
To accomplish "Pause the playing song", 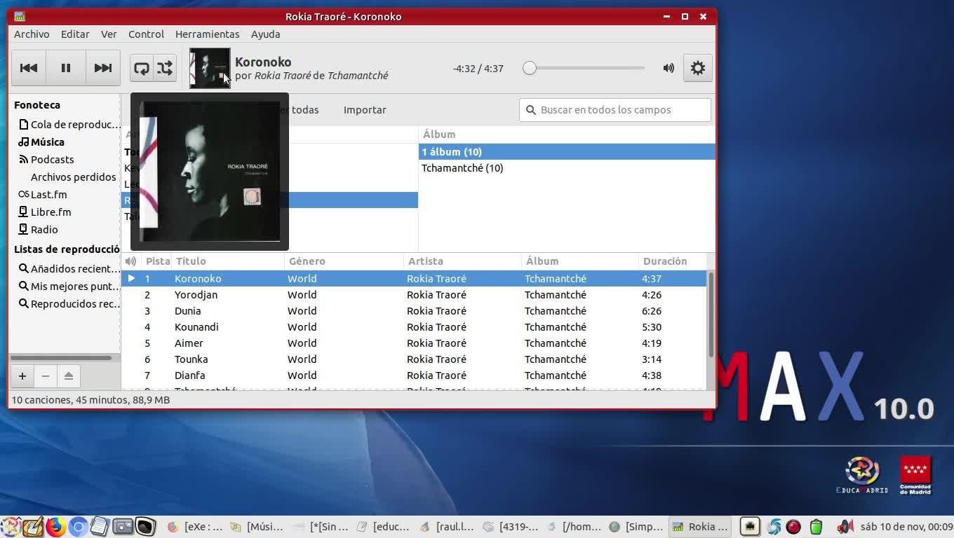I will (66, 68).
